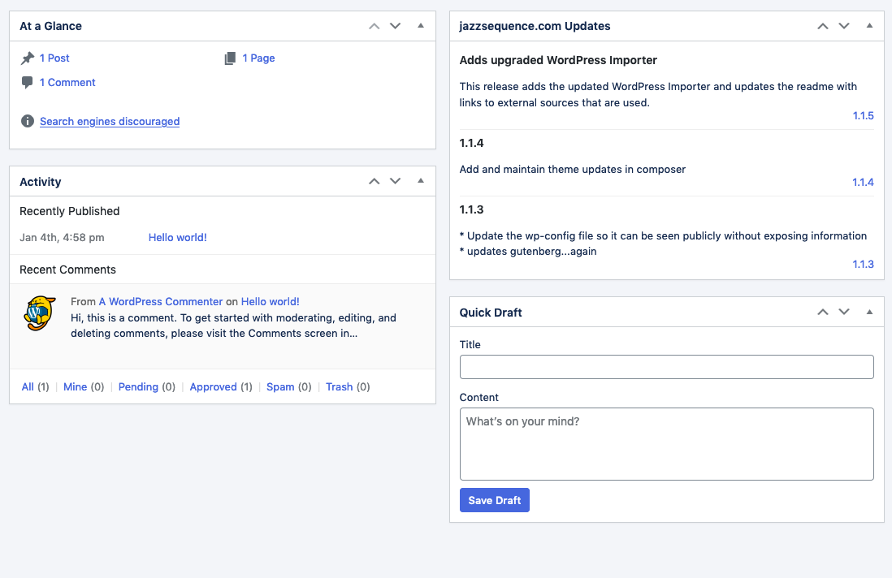Viewport: 892px width, 578px height.
Task: Move Quick Draft widget down
Action: click(844, 313)
